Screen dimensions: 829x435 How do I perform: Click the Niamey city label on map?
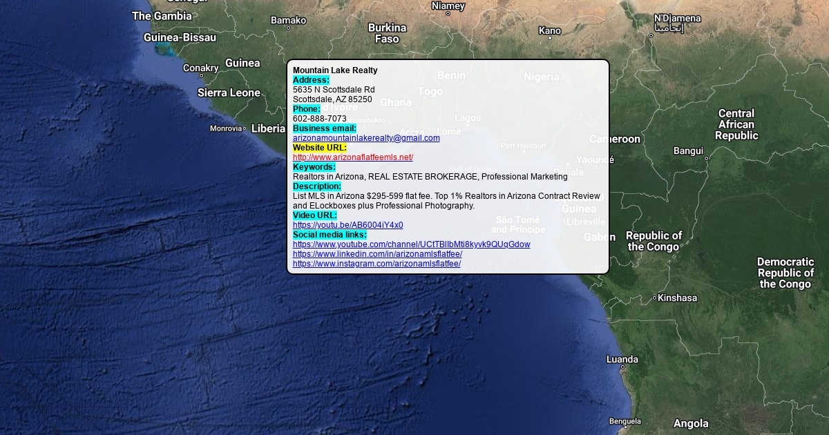click(x=448, y=6)
